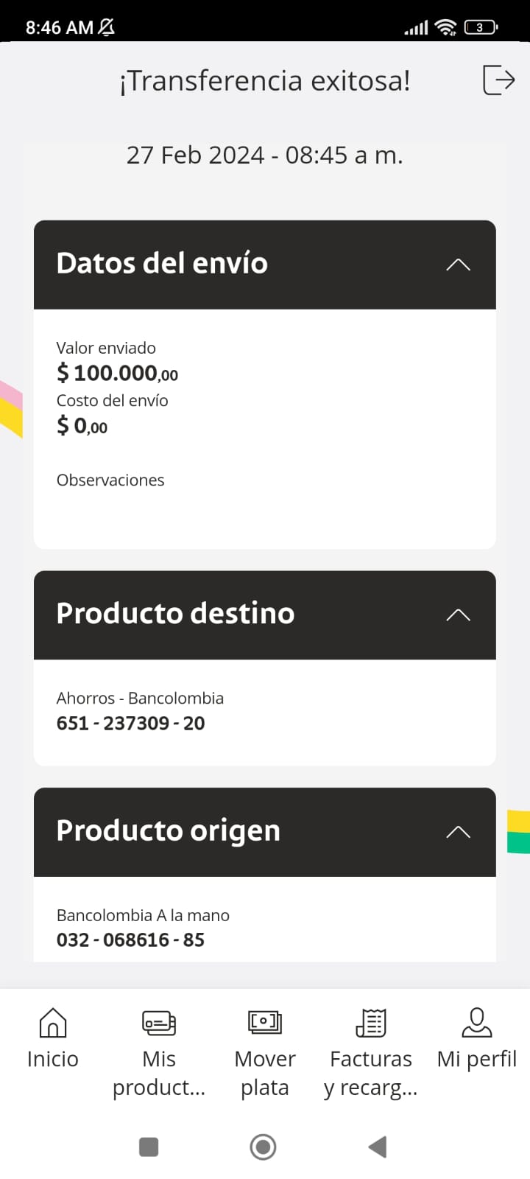This screenshot has width=530, height=1179.
Task: Collapse the Producto origen section
Action: click(x=458, y=832)
